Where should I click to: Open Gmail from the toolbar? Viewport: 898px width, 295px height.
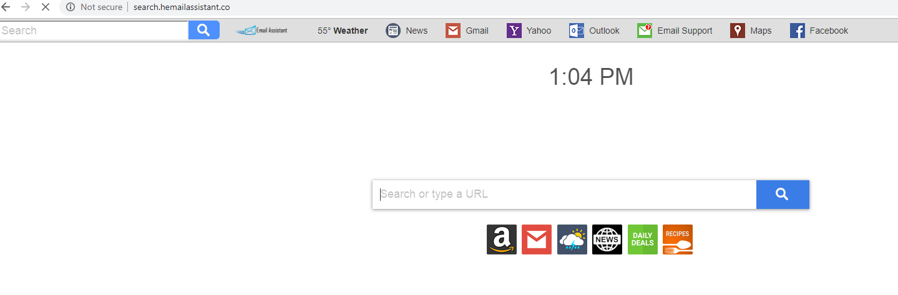point(467,31)
